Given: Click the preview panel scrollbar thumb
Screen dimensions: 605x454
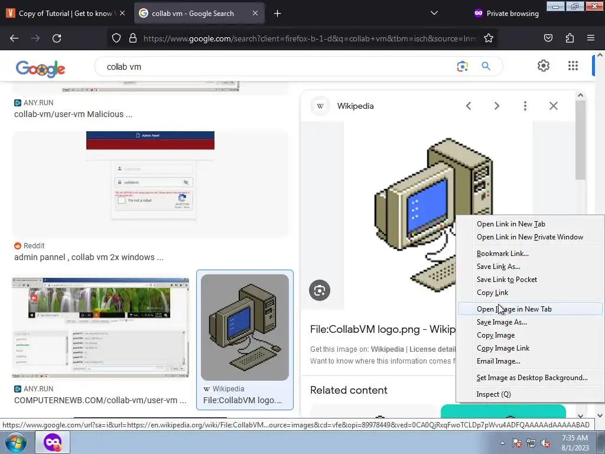Looking at the screenshot, I should click(580, 140).
